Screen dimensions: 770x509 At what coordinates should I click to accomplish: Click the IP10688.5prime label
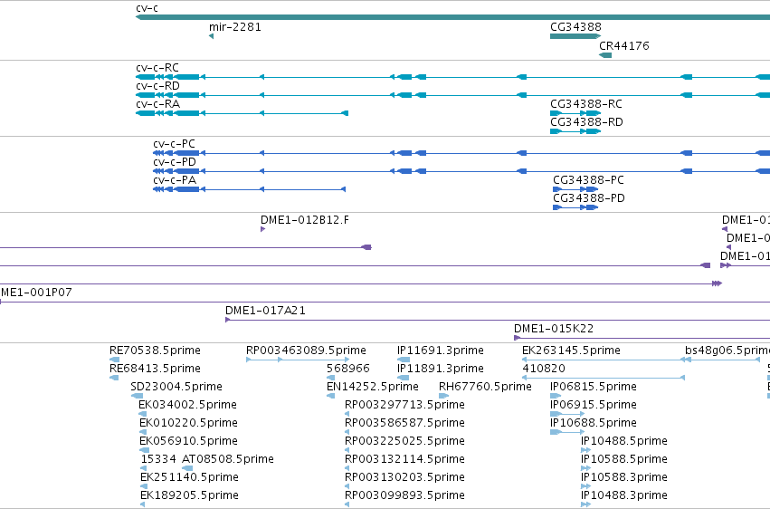point(594,424)
